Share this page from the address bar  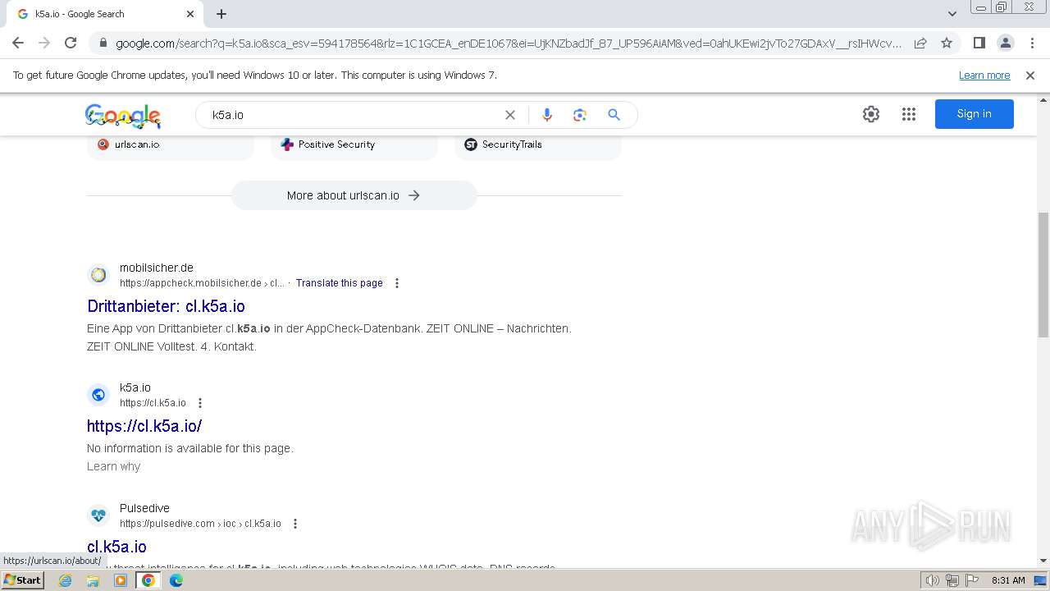tap(920, 43)
